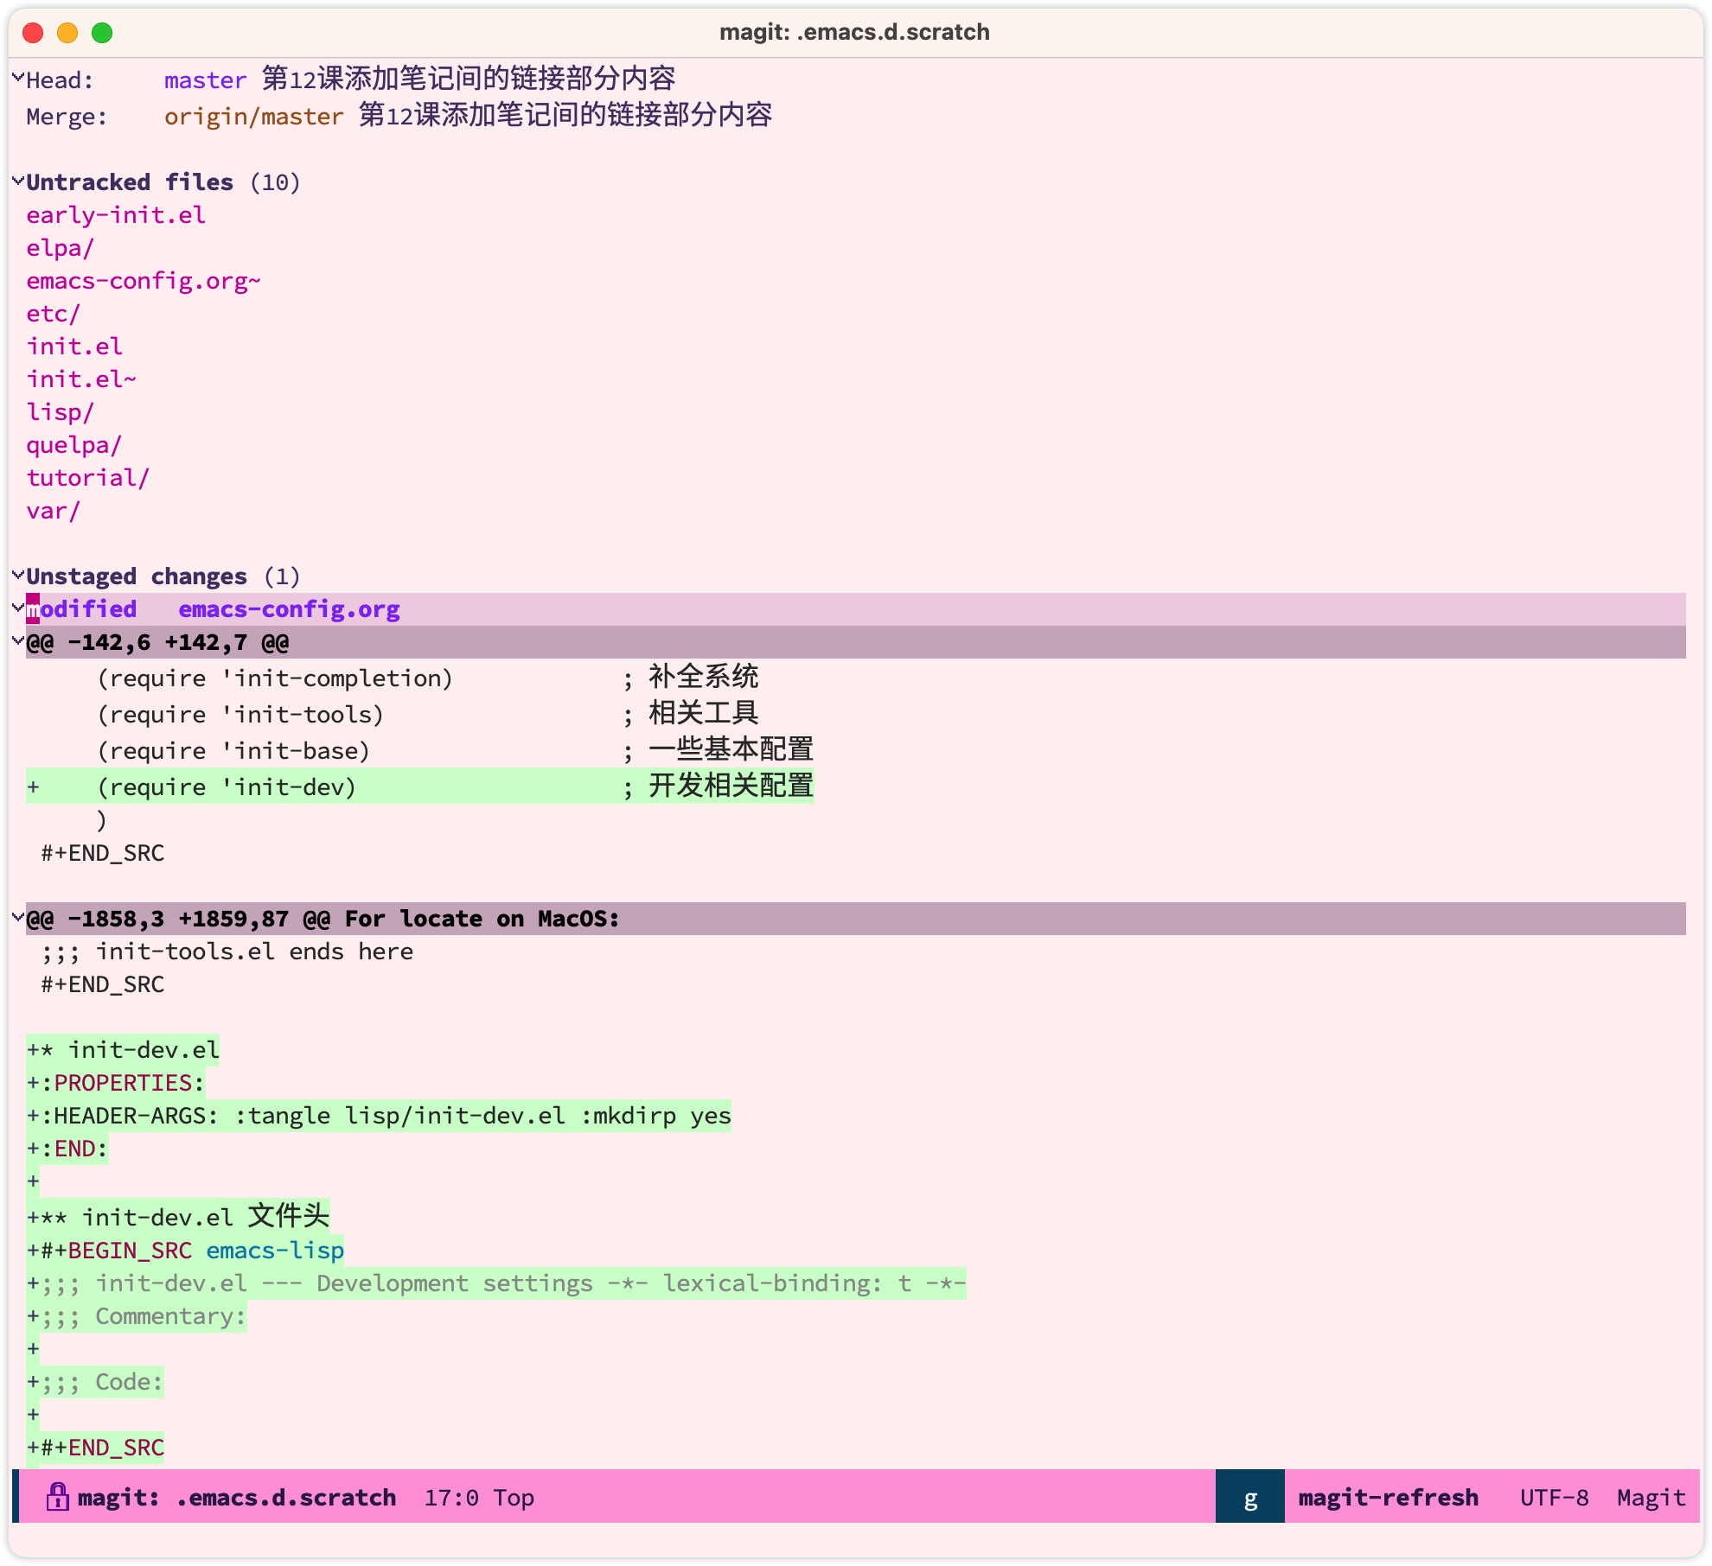Select untracked file early-init.el
This screenshot has width=1712, height=1566.
click(x=116, y=215)
